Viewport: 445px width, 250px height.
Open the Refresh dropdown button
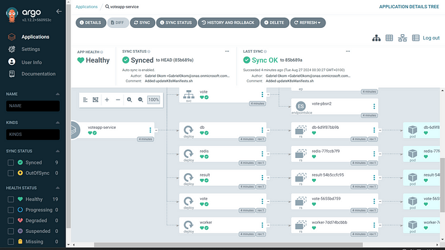click(308, 23)
